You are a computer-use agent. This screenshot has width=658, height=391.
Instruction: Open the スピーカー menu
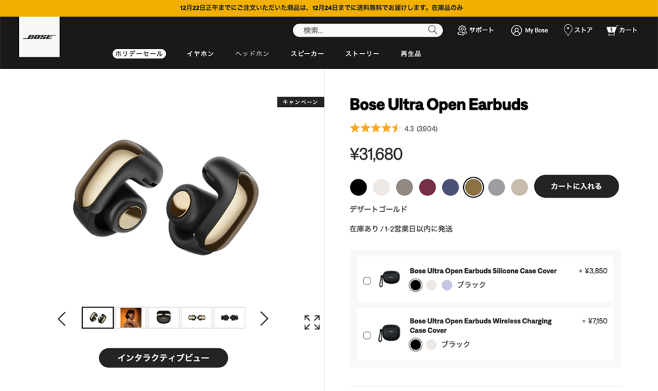point(307,54)
